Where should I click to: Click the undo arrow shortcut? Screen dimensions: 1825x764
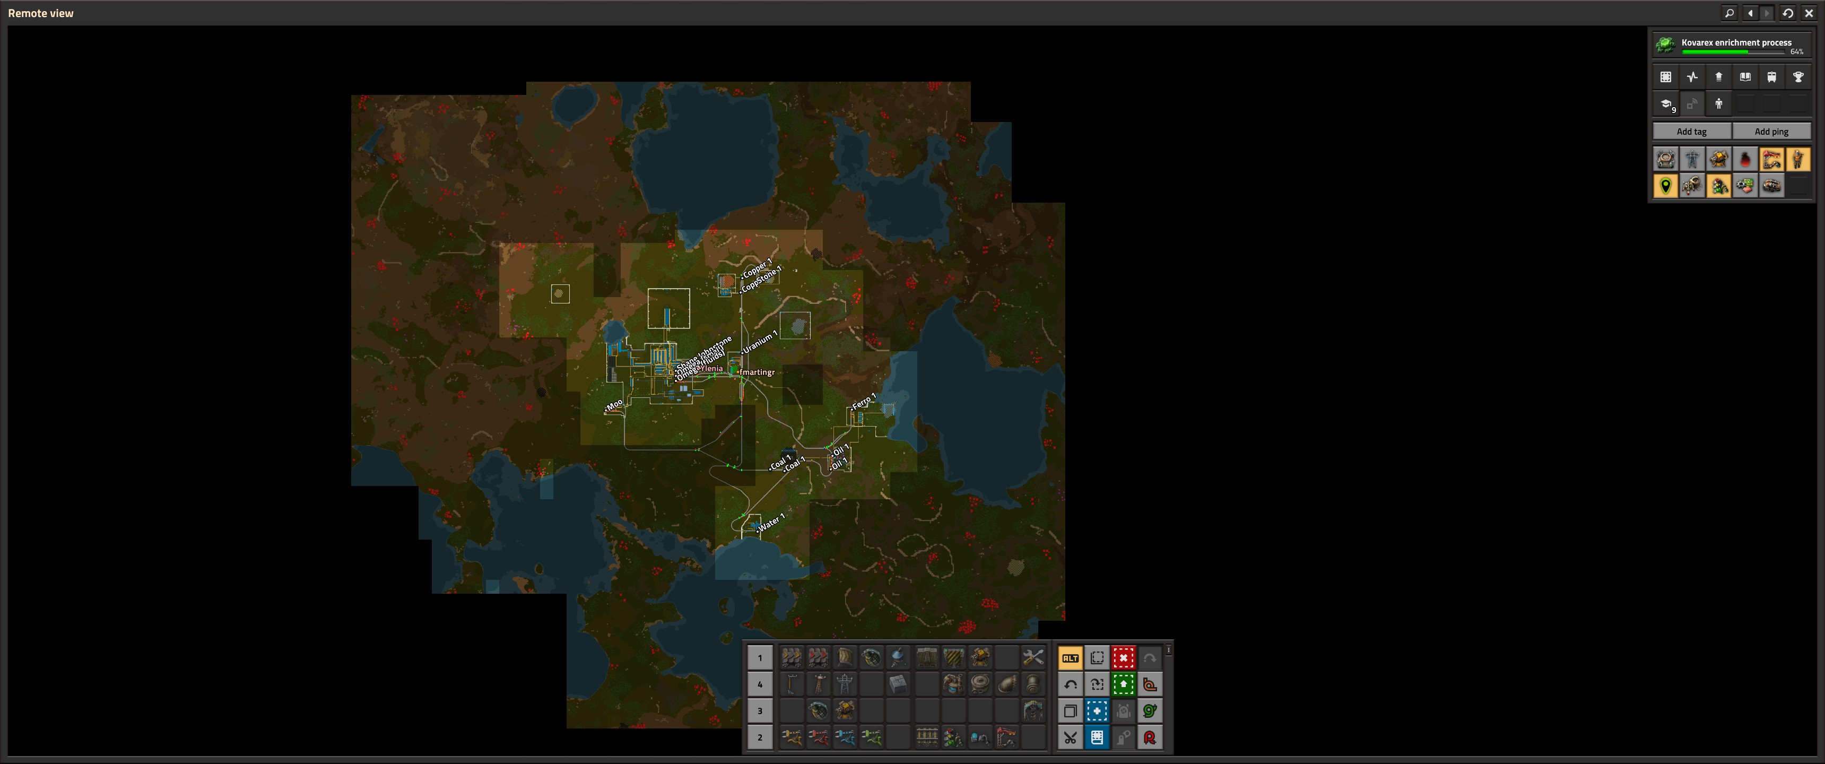tap(1071, 684)
